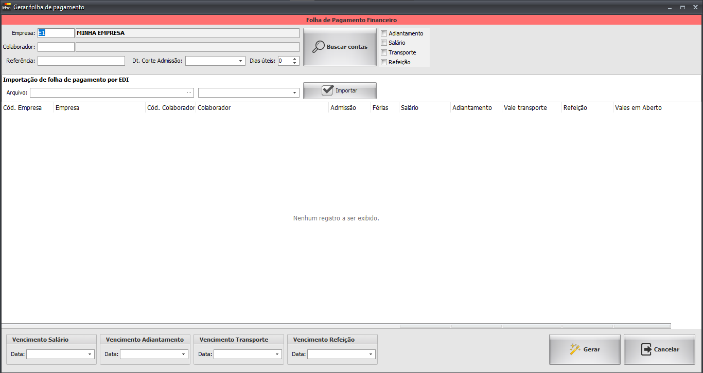Toggle the Transporte checkbox
703x373 pixels.
[384, 52]
